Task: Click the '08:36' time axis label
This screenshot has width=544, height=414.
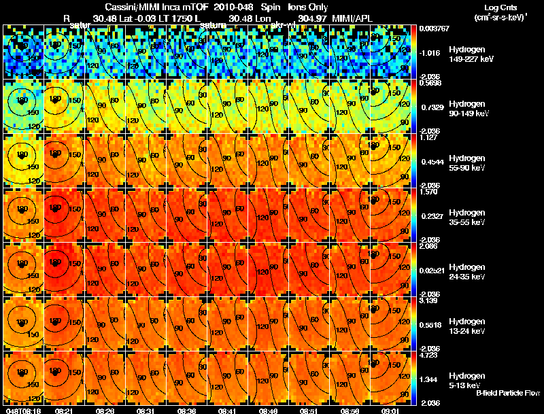Action: pos(186,411)
